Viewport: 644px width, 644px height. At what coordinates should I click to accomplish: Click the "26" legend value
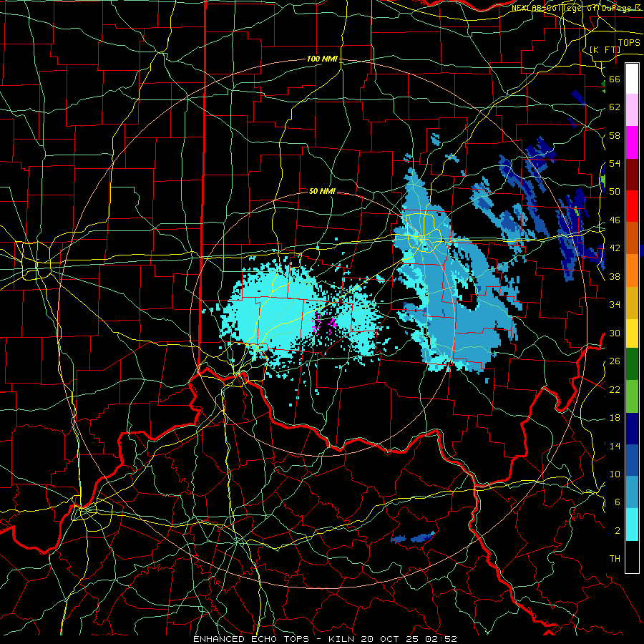615,361
